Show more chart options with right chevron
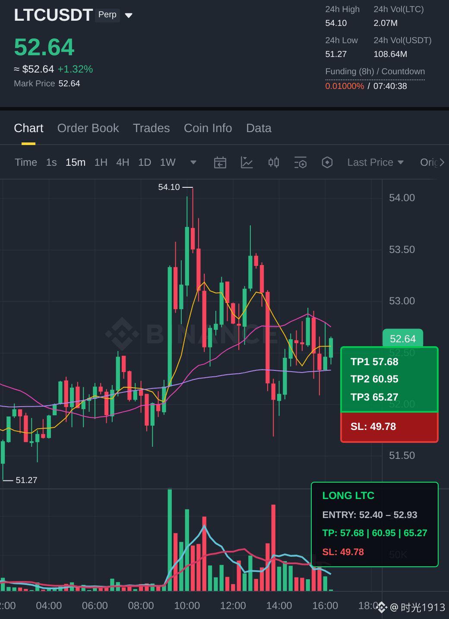This screenshot has height=619, width=449. tap(442, 162)
